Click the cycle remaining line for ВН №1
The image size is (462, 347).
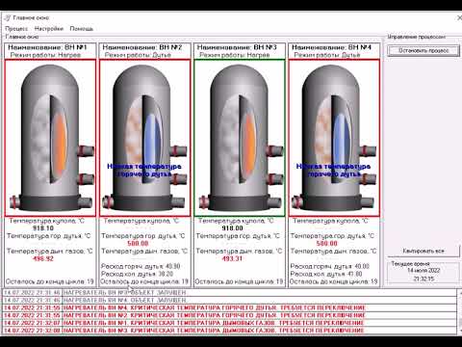pos(50,281)
